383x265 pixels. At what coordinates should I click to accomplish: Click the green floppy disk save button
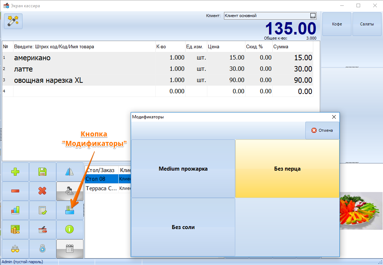coord(42,172)
